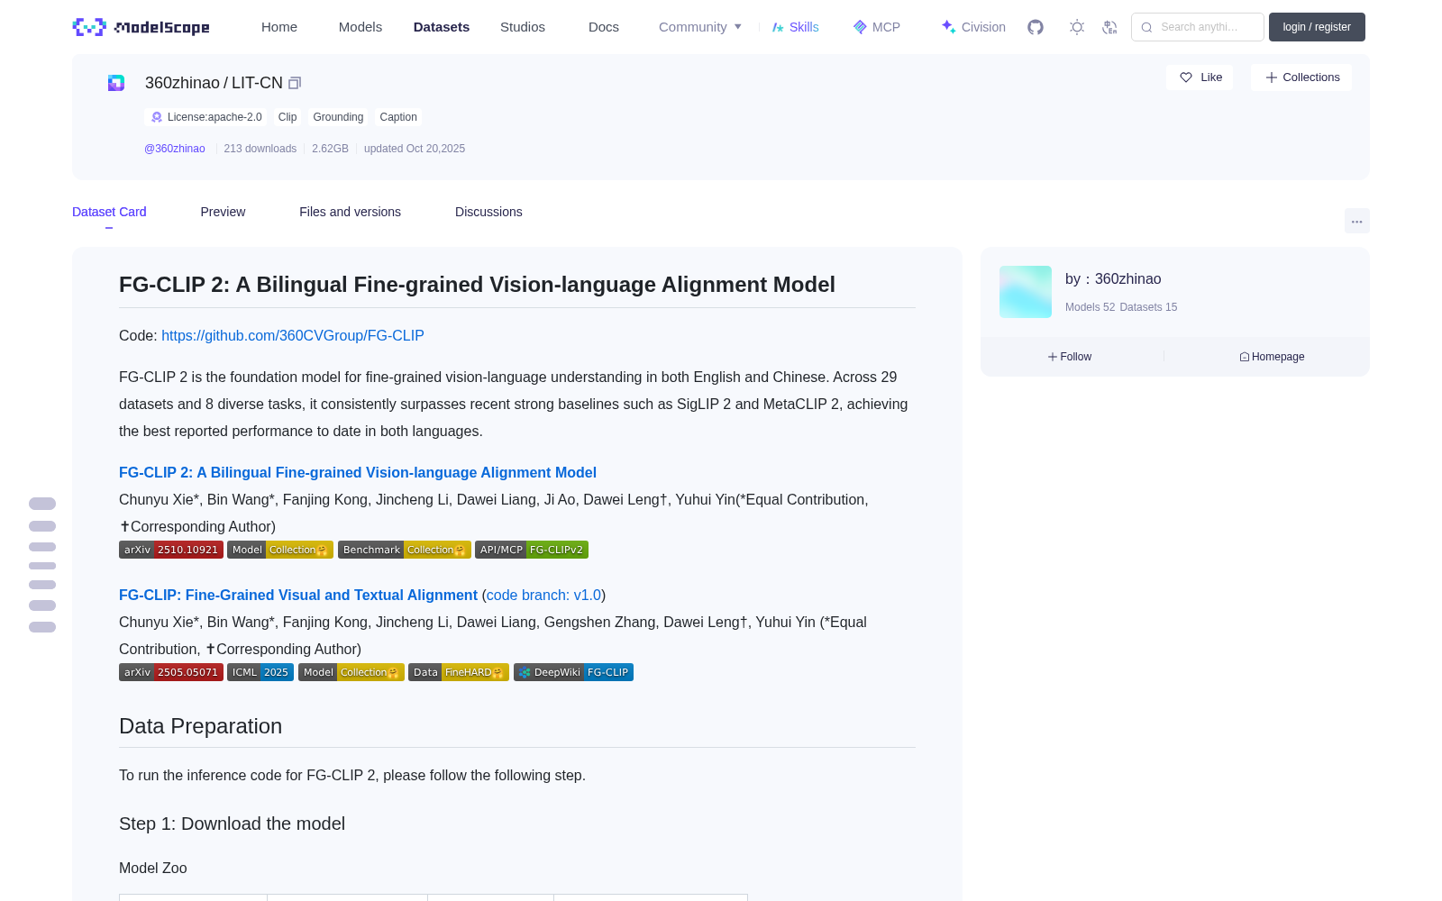Open the Datasets menu item
The image size is (1442, 901).
(442, 27)
